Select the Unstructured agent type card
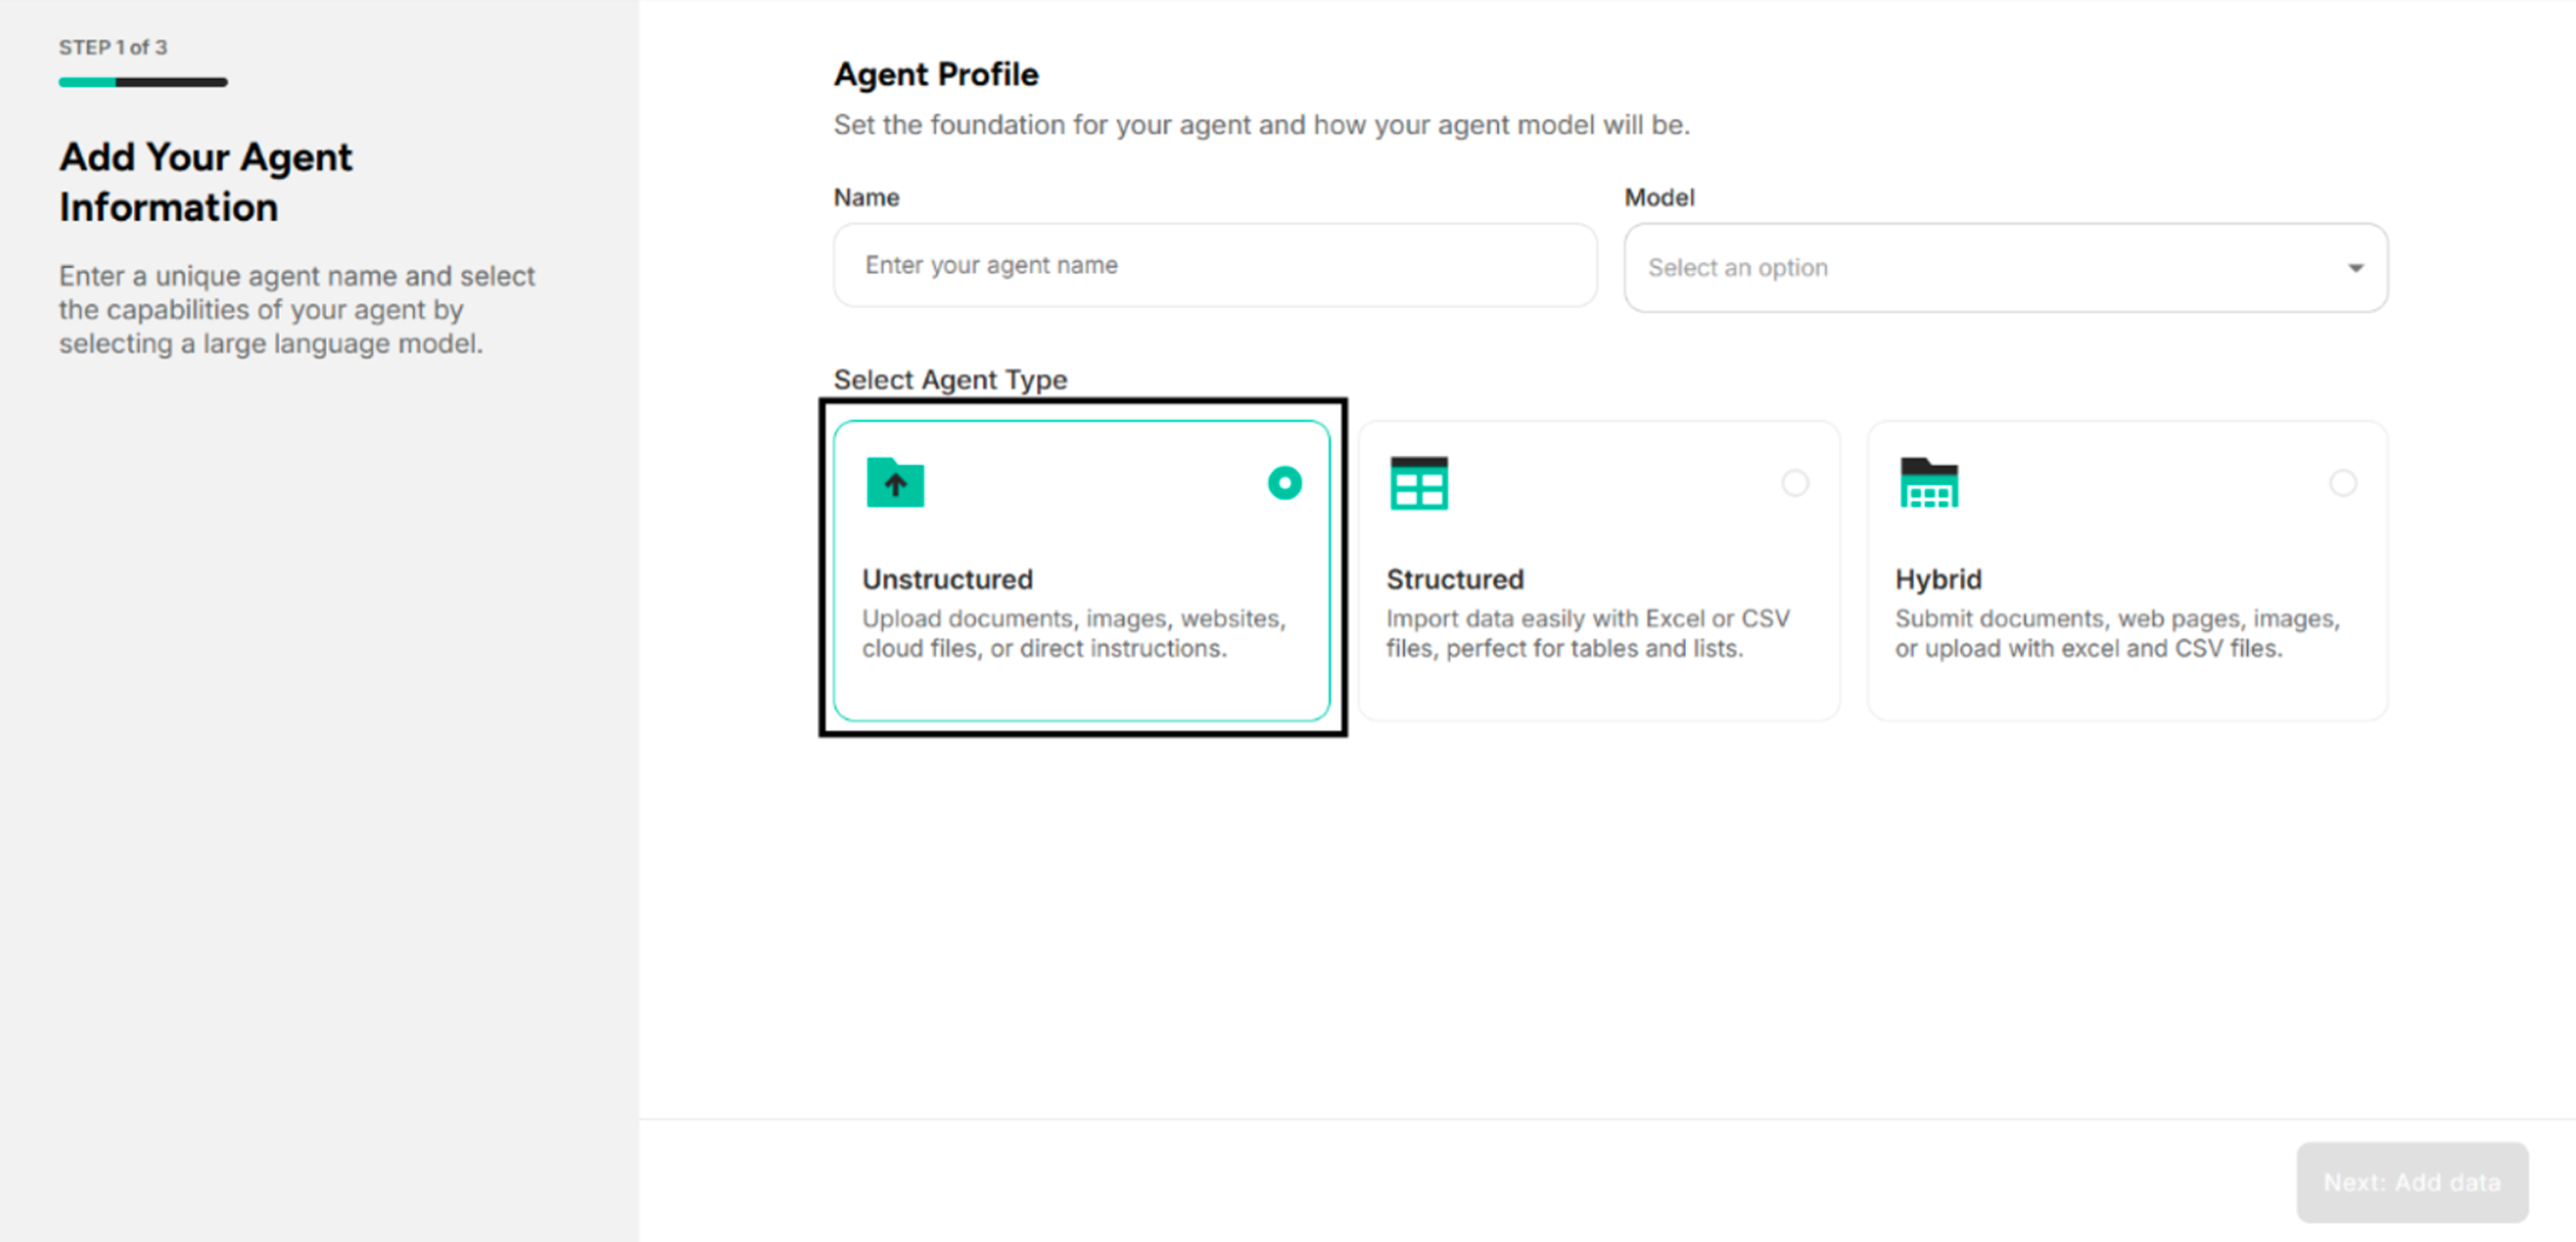Image resolution: width=2576 pixels, height=1242 pixels. [x=1083, y=570]
